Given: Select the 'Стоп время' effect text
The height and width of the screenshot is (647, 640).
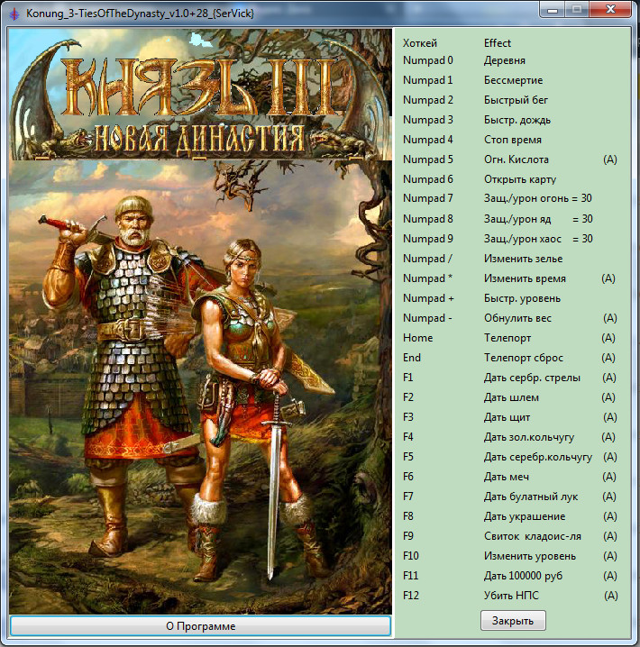Looking at the screenshot, I should [x=513, y=140].
